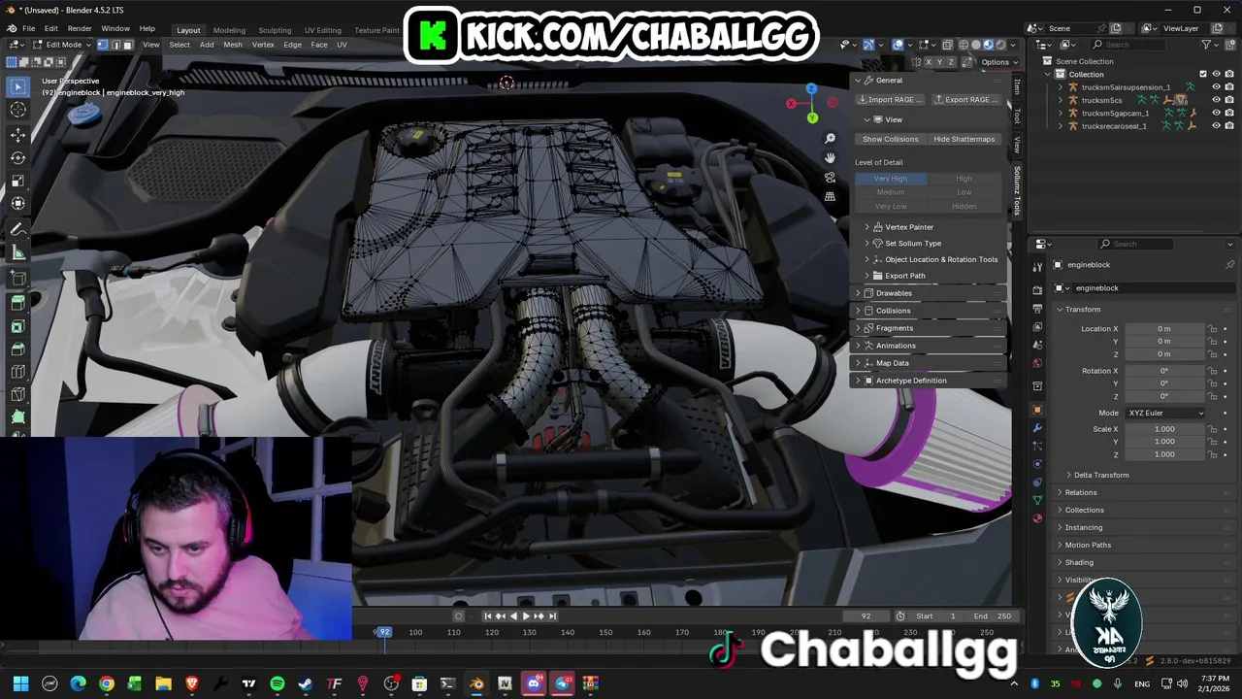The height and width of the screenshot is (699, 1242).
Task: Toggle the camera view icon
Action: pos(830,177)
